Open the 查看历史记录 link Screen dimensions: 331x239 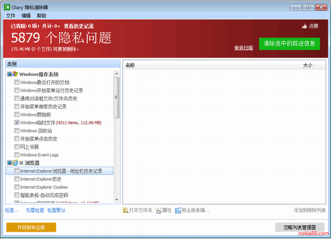pyautogui.click(x=79, y=26)
